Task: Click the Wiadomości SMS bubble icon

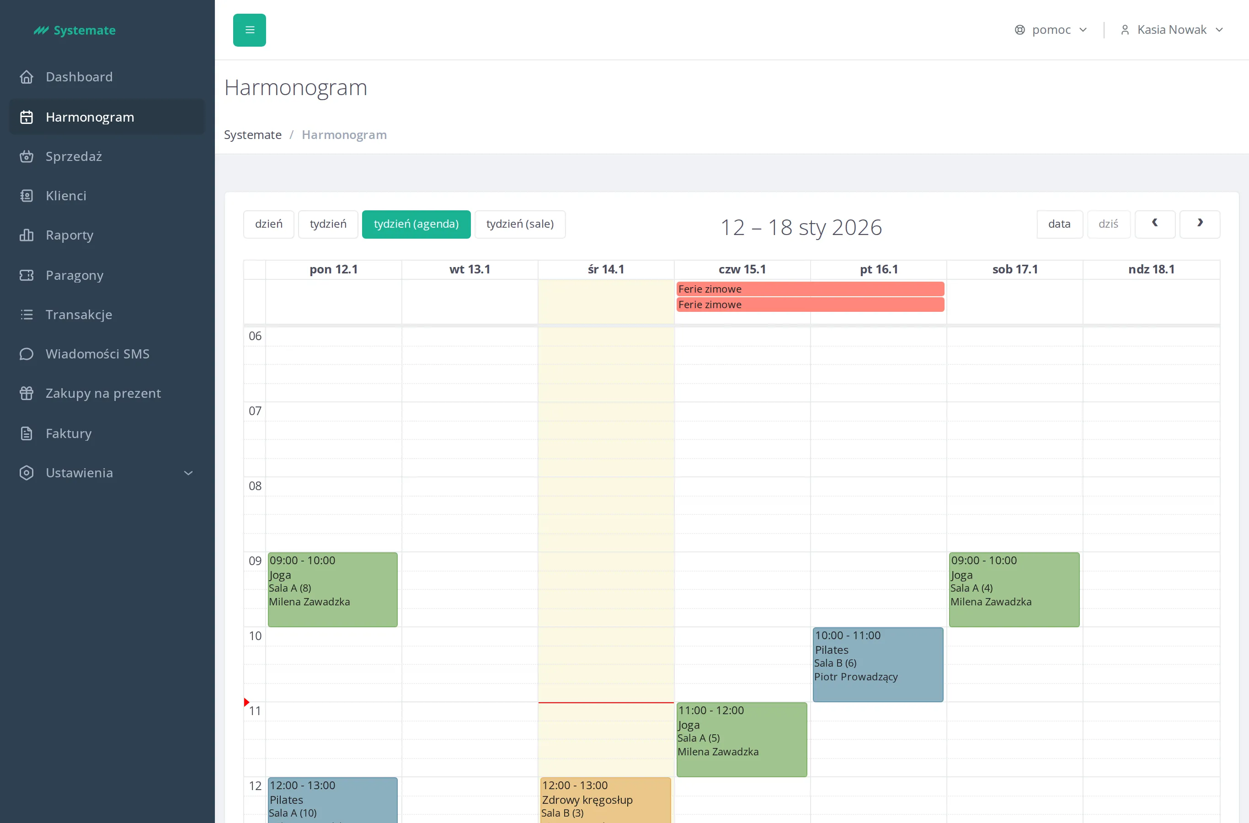Action: click(x=26, y=354)
